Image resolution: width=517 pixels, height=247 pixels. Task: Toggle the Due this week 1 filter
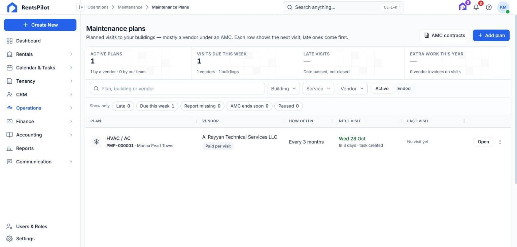pos(157,106)
